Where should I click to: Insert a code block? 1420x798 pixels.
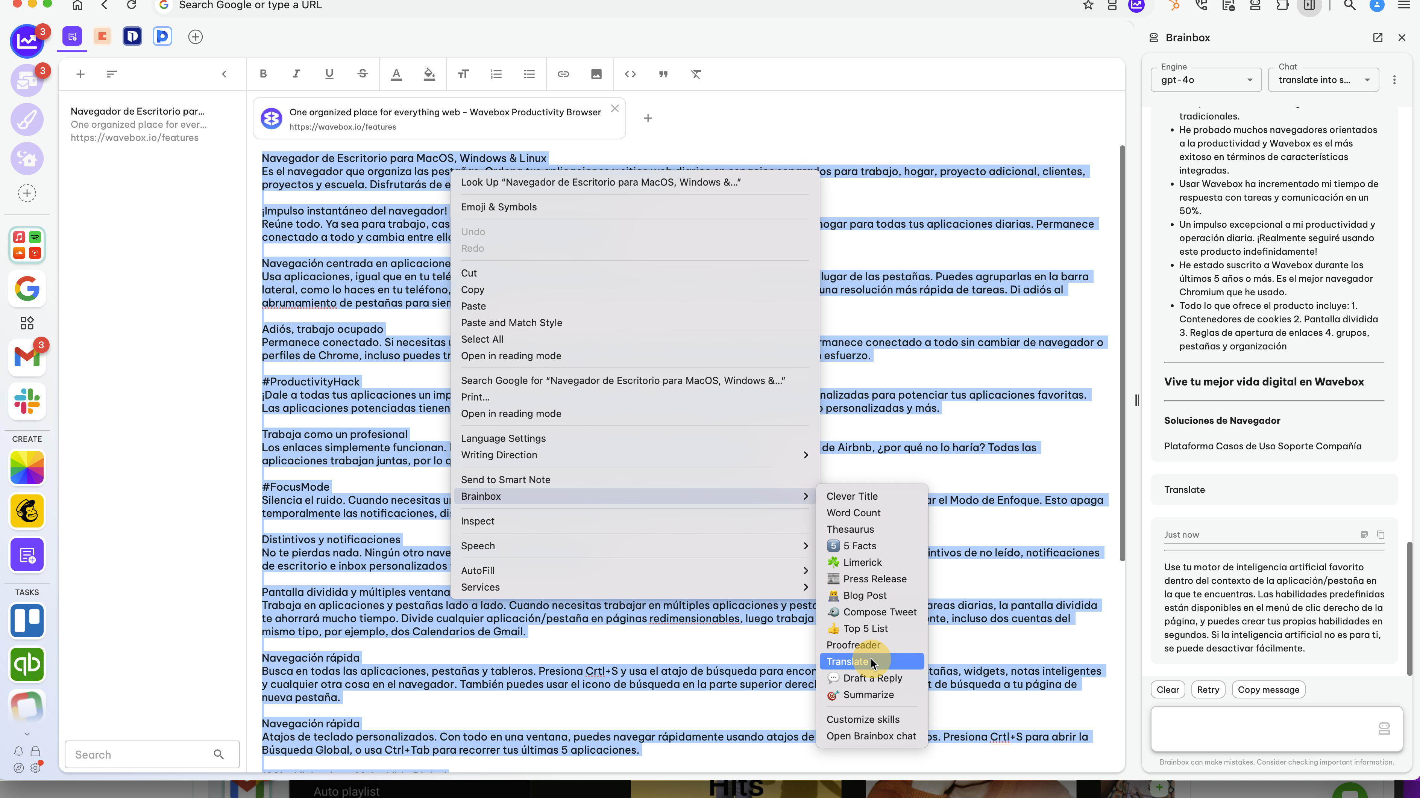(630, 74)
